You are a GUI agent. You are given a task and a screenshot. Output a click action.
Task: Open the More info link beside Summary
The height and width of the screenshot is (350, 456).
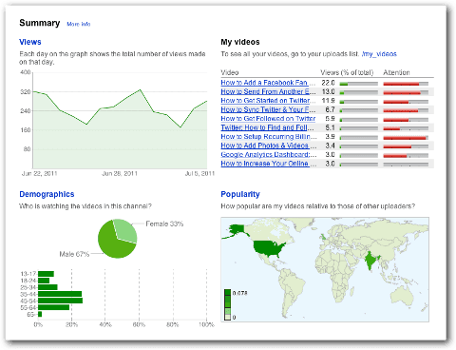tap(79, 24)
